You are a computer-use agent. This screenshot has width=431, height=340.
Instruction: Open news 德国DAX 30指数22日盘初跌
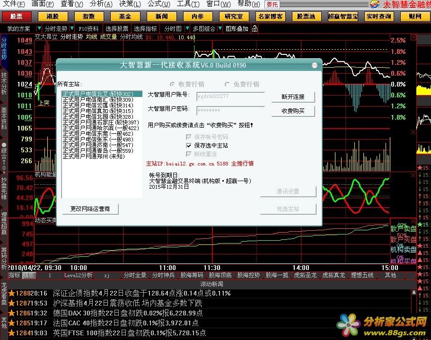point(128,313)
